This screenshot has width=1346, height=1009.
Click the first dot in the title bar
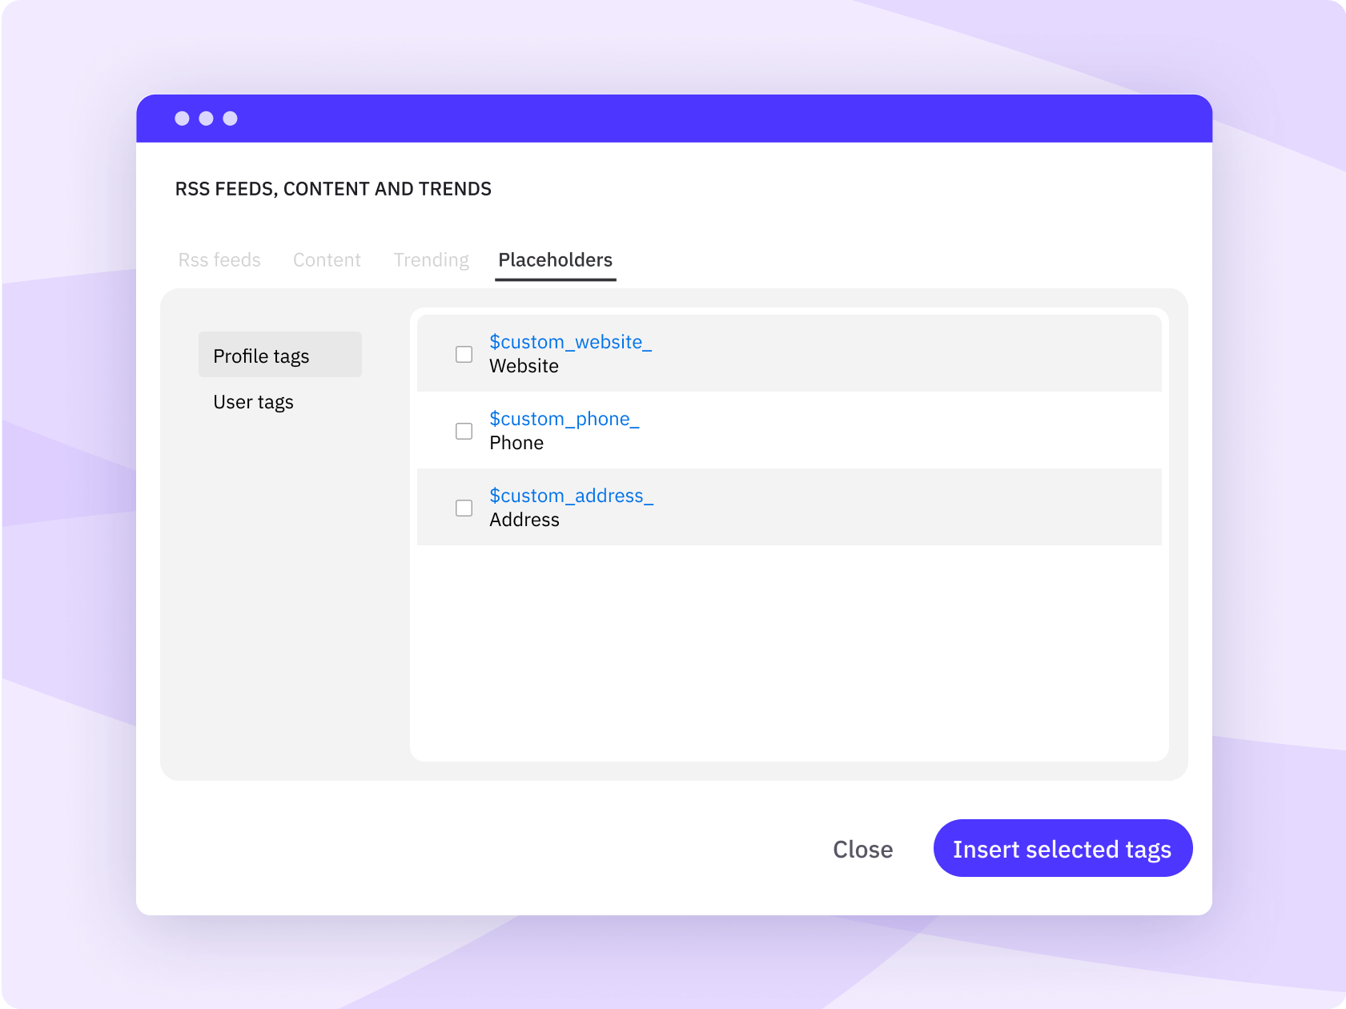pos(183,119)
